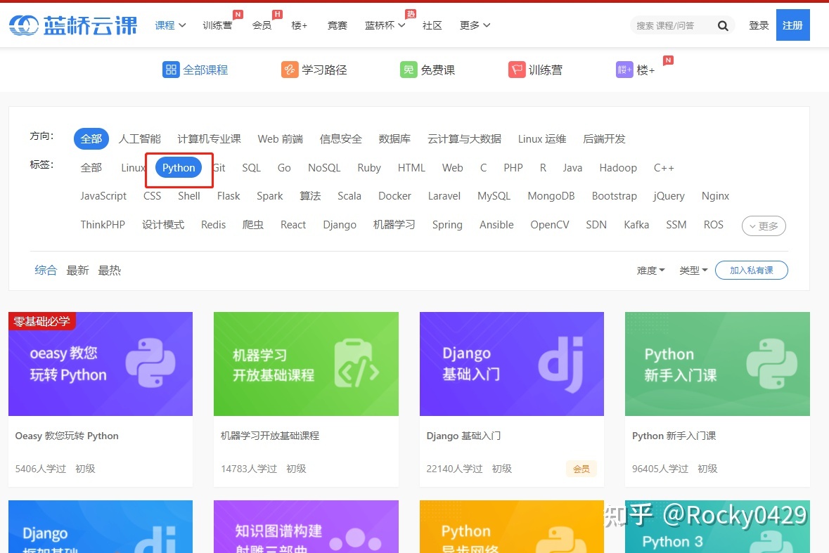Select 全部 direction filter pill
829x553 pixels.
(91, 139)
